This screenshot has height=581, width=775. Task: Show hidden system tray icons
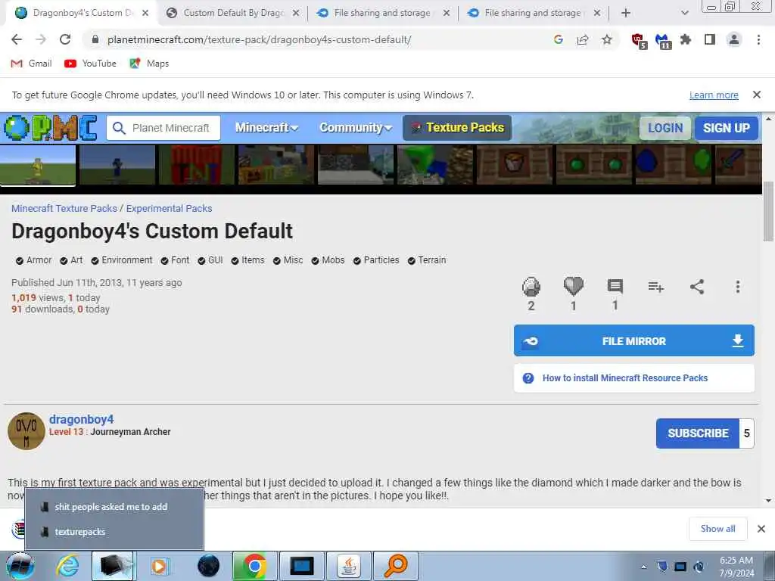click(643, 567)
